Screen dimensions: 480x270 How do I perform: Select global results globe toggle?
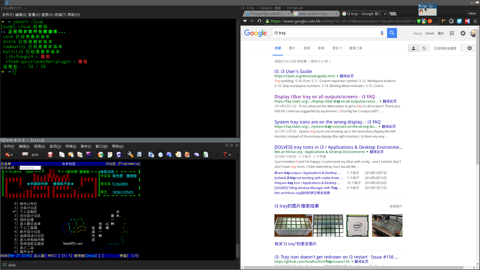424,48
